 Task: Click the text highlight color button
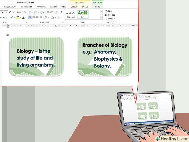click(x=18, y=17)
